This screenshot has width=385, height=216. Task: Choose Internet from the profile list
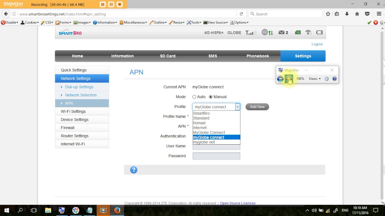[x=216, y=128]
